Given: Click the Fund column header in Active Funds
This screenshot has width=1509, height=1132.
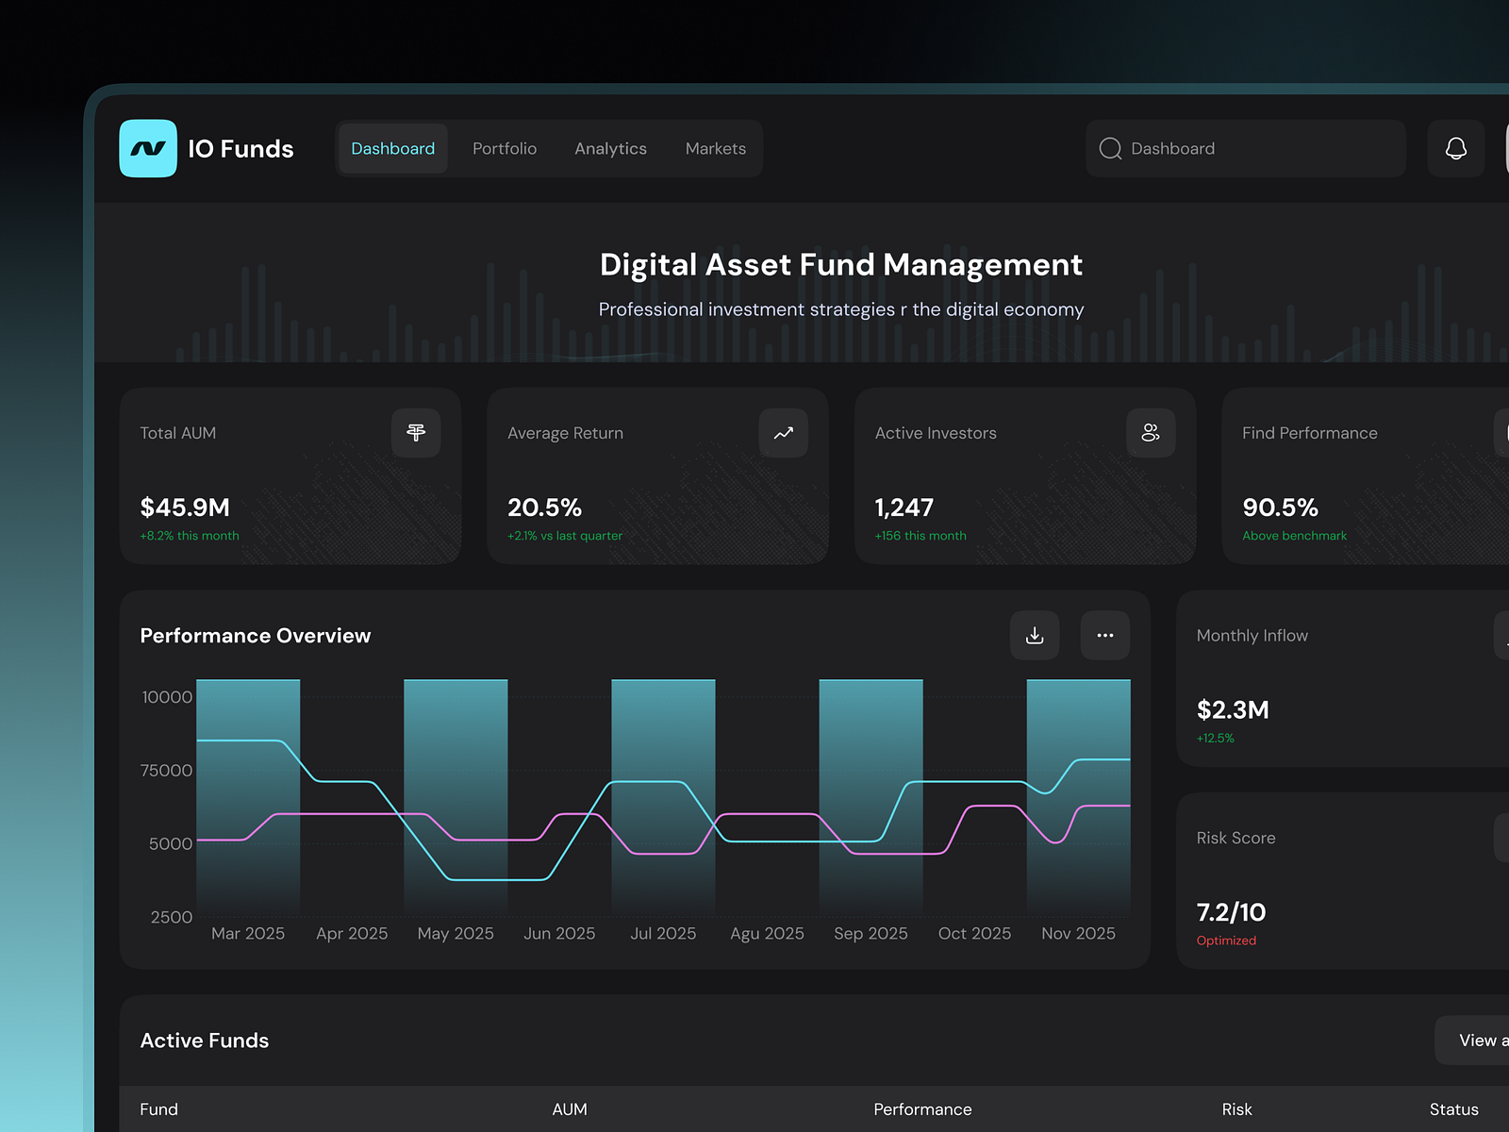Looking at the screenshot, I should [158, 1109].
